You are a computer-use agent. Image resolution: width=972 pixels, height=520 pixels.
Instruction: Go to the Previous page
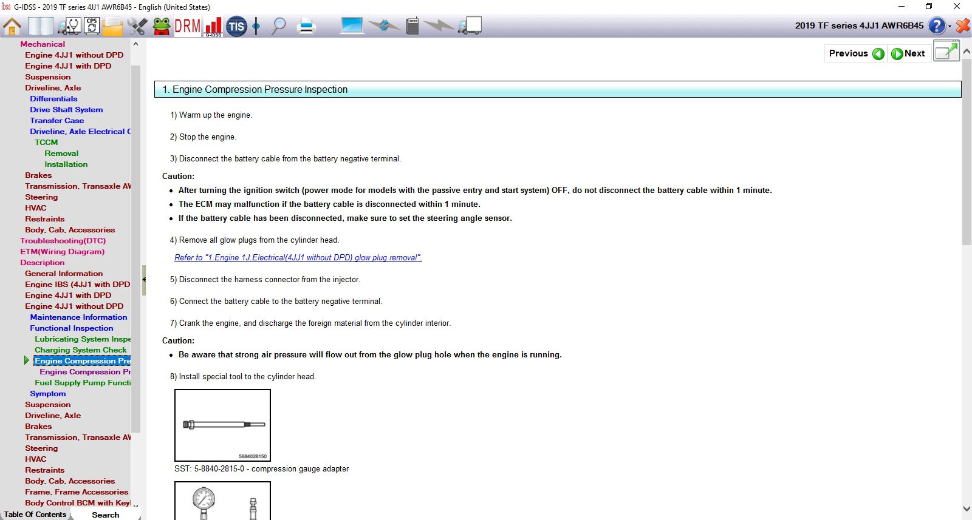[856, 53]
